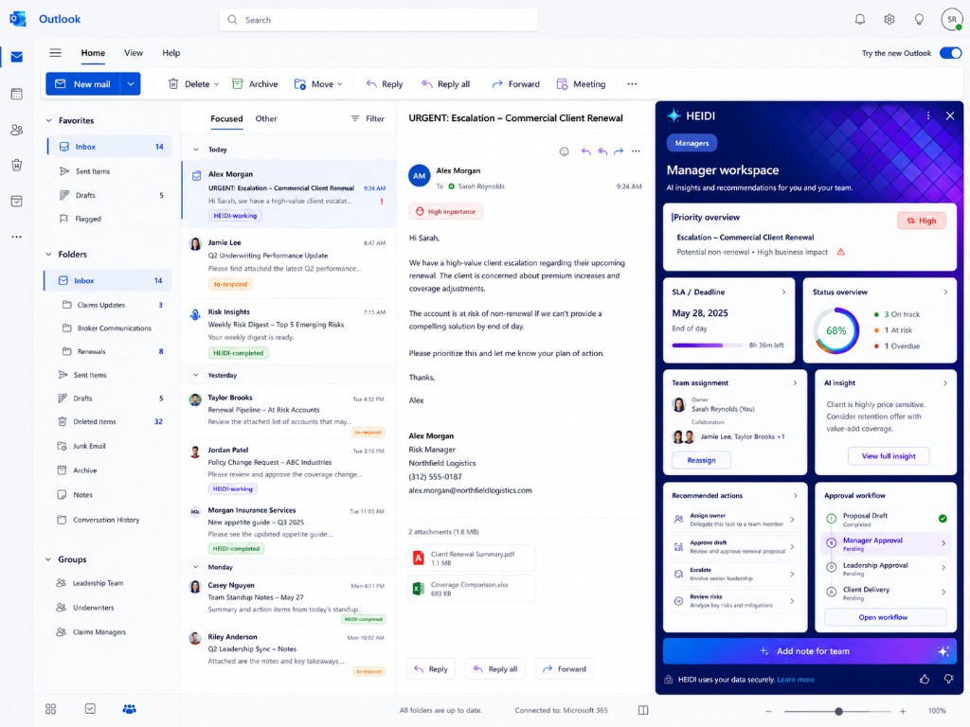Add emoji reaction to the email
This screenshot has height=727, width=970.
pos(565,151)
